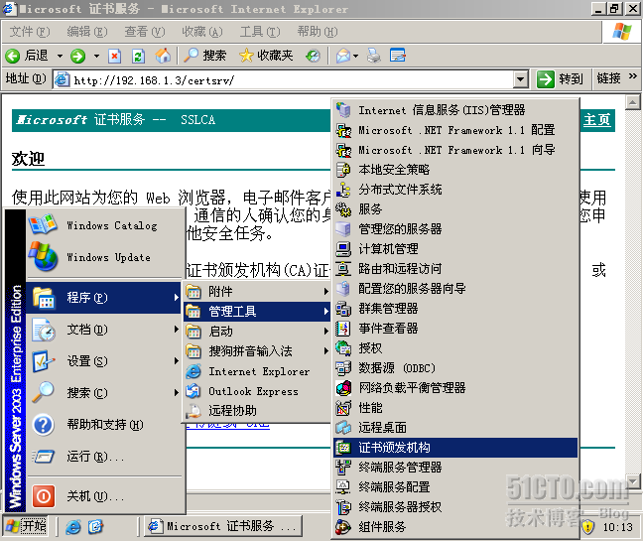Click the 开始 Start button
Screen dimensions: 643x541
[26, 526]
